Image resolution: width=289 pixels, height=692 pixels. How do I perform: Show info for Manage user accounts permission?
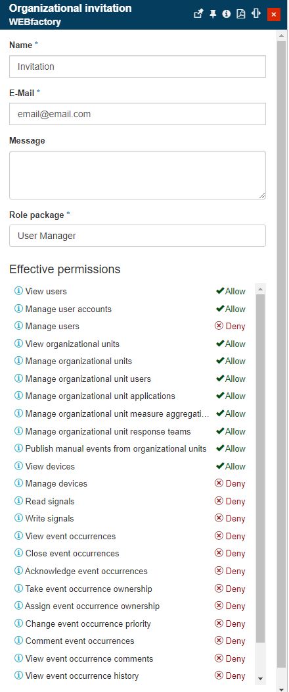18,309
